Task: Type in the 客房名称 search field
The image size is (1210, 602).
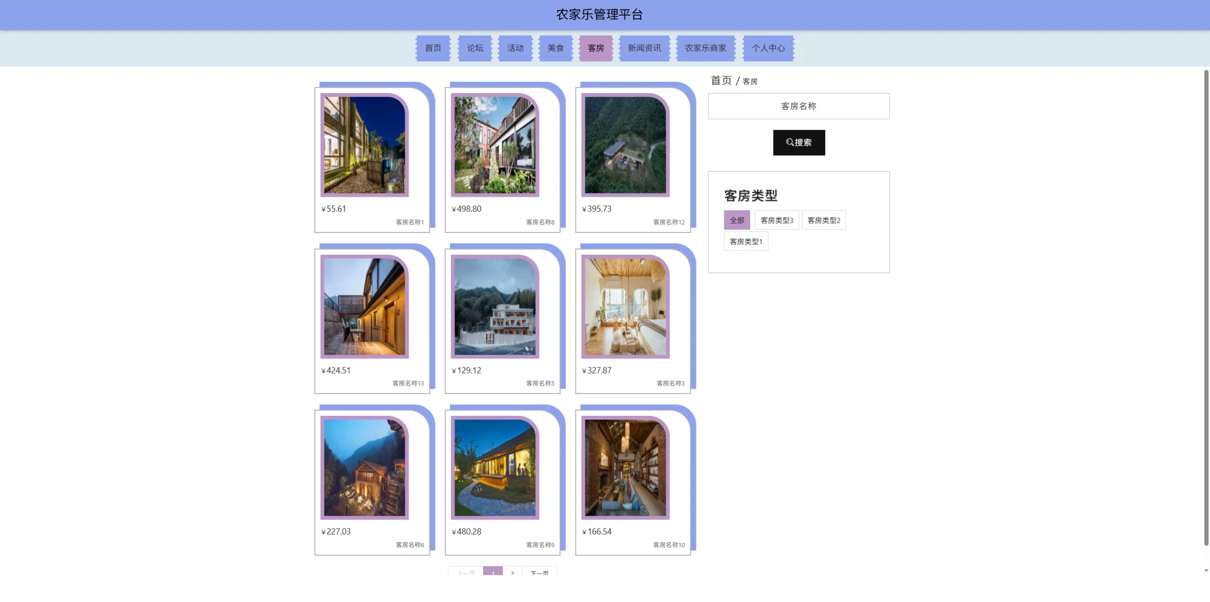Action: [798, 106]
